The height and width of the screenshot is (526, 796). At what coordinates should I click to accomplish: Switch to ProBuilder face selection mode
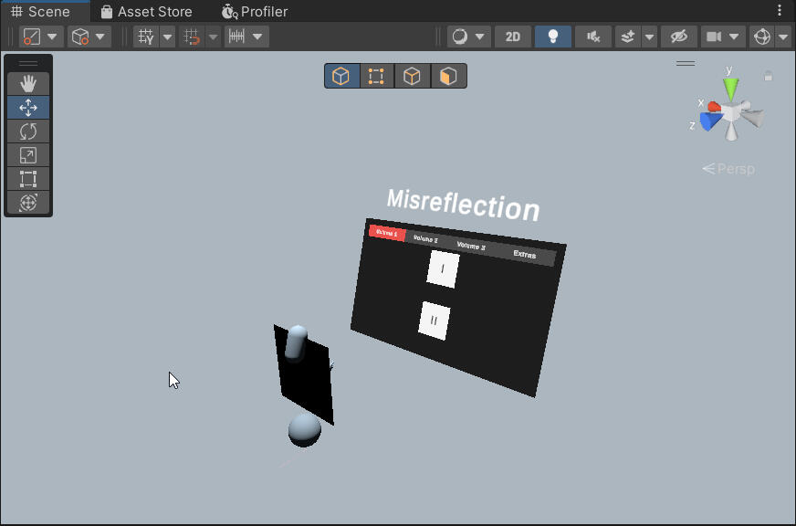point(447,76)
